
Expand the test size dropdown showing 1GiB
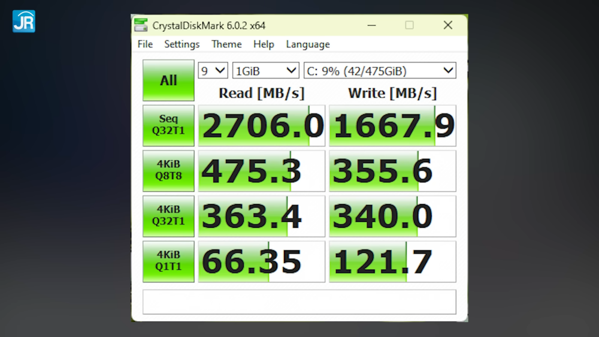(265, 71)
